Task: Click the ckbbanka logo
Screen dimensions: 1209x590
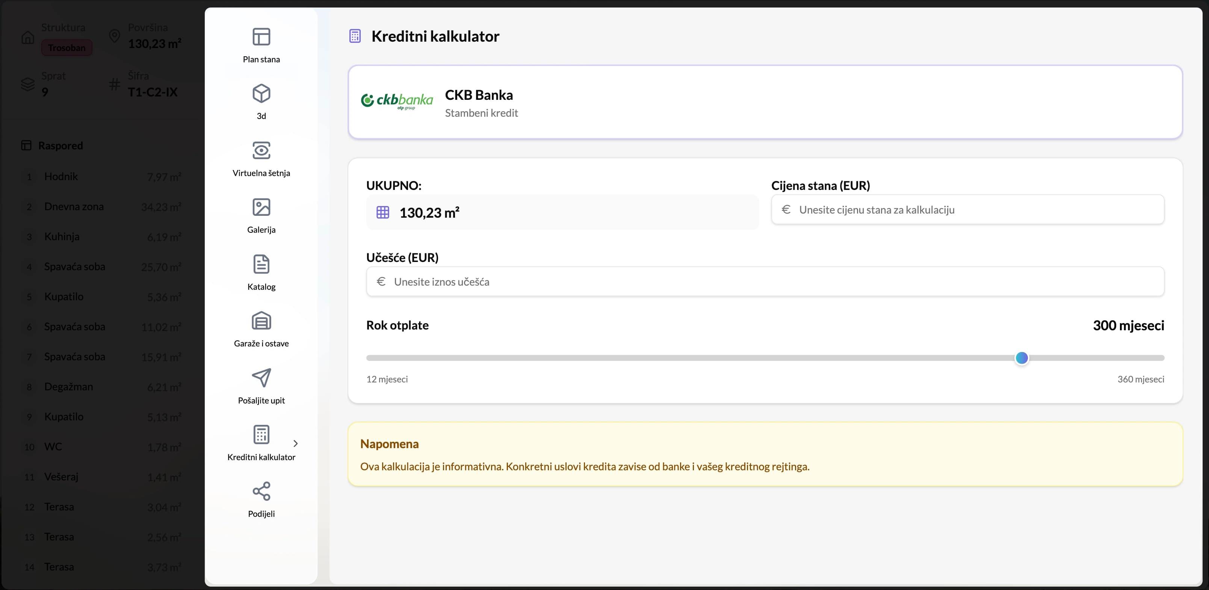Action: click(x=397, y=101)
